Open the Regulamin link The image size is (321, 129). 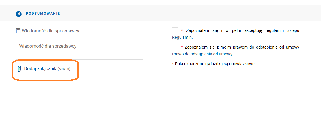pyautogui.click(x=182, y=37)
